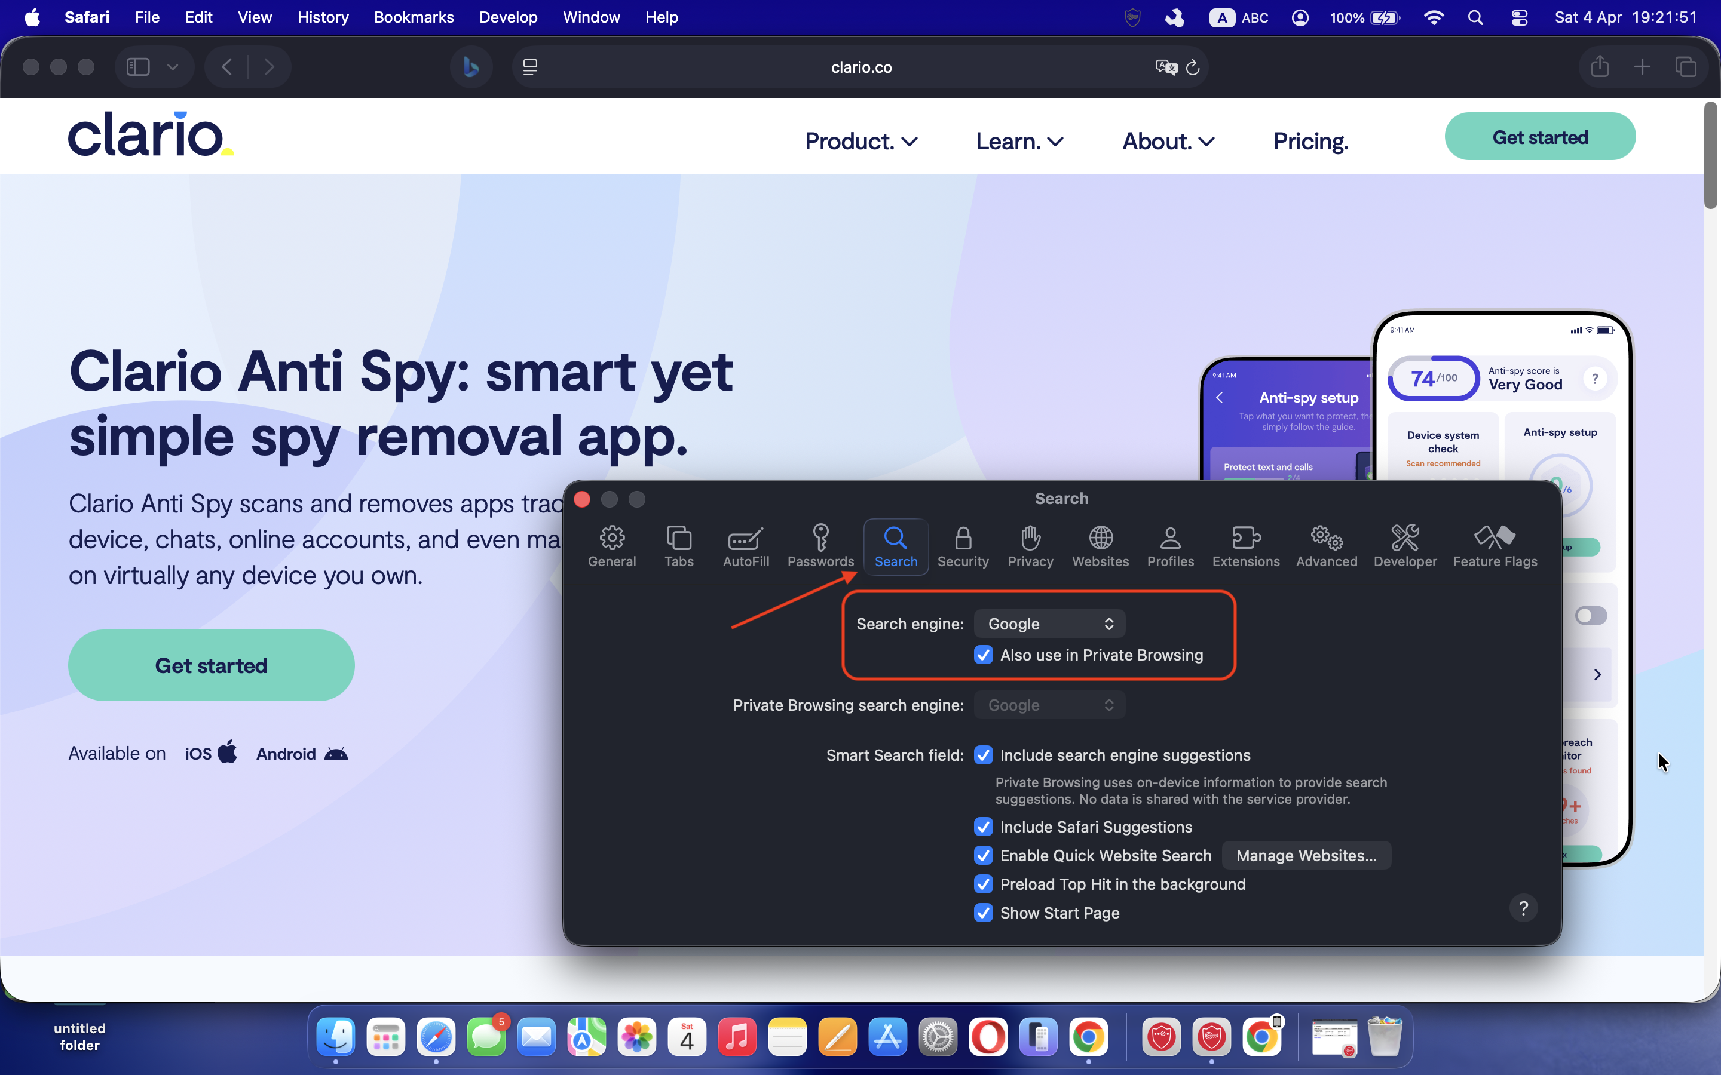
Task: Expand the Product menu on Clario site
Action: tap(861, 141)
